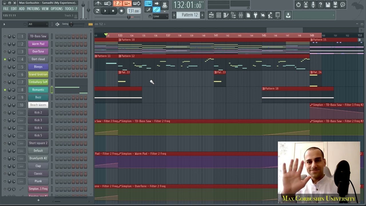Mute the Warm Pad channel
Viewport: 366px width, 206px height.
click(x=5, y=44)
